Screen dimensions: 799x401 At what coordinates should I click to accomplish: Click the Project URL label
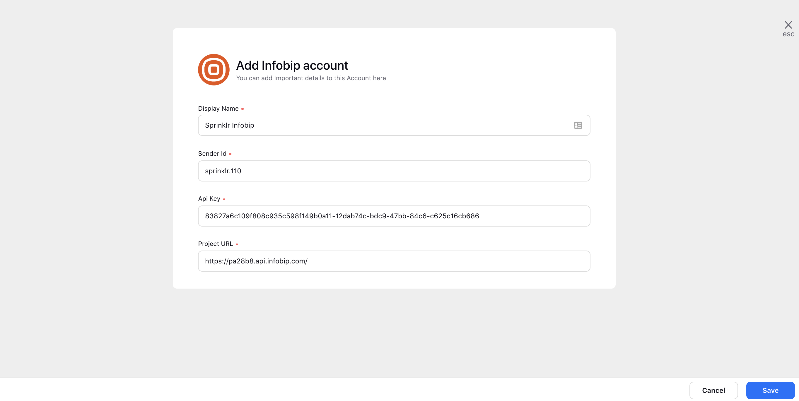pos(215,244)
